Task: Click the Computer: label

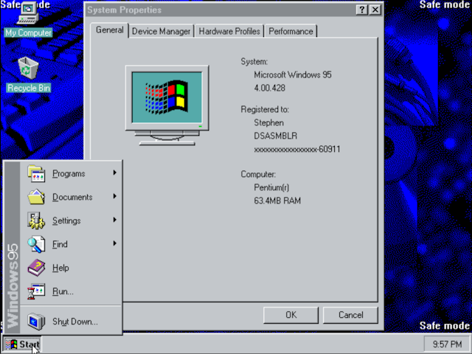Action: (x=258, y=174)
